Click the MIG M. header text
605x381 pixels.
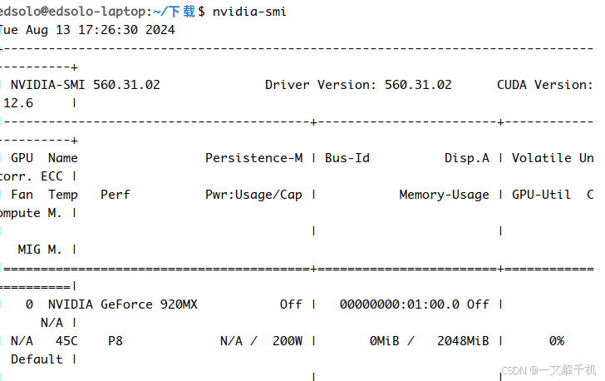[x=40, y=250]
